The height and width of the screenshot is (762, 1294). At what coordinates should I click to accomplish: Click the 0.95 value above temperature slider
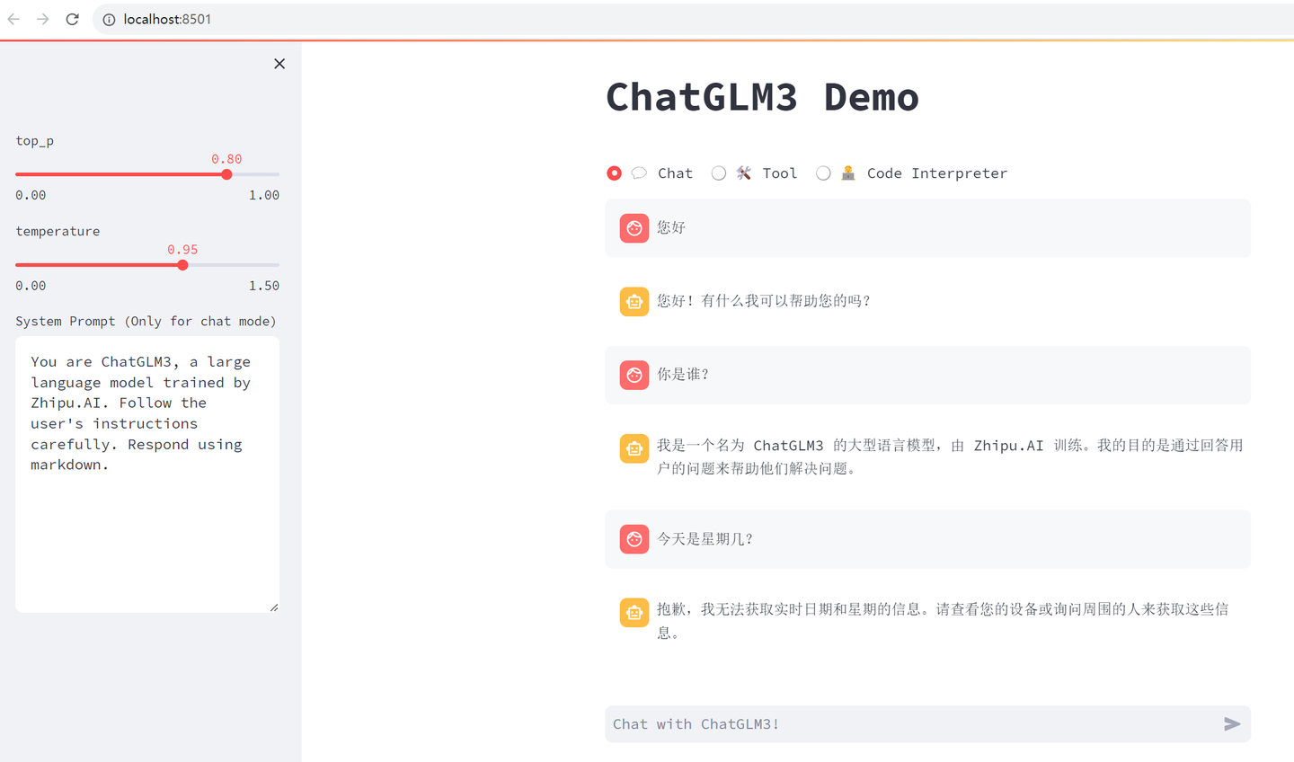[x=182, y=250]
